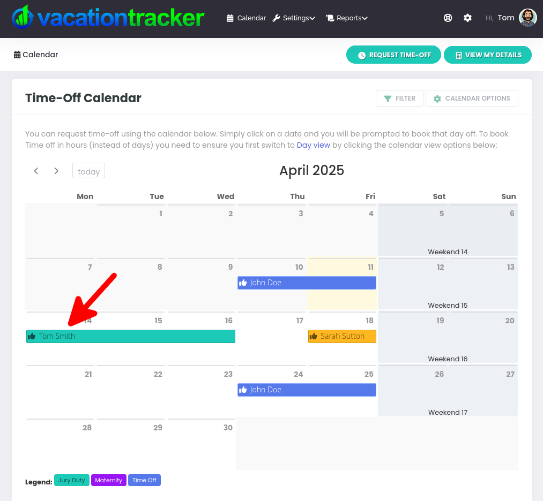The image size is (543, 501).
Task: Go to previous month with left chevron
Action: [x=36, y=171]
